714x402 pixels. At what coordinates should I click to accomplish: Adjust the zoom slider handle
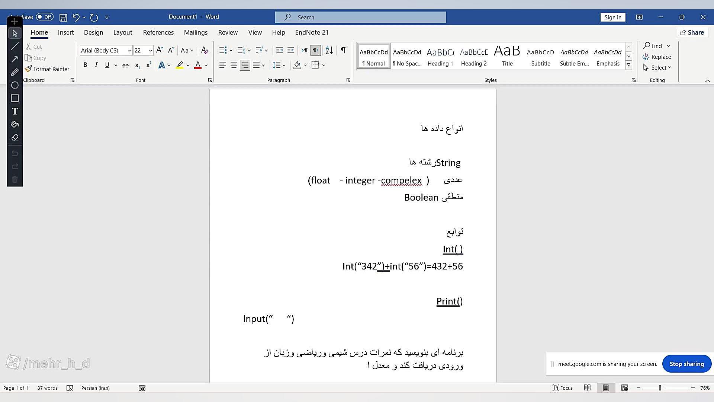[x=660, y=388]
